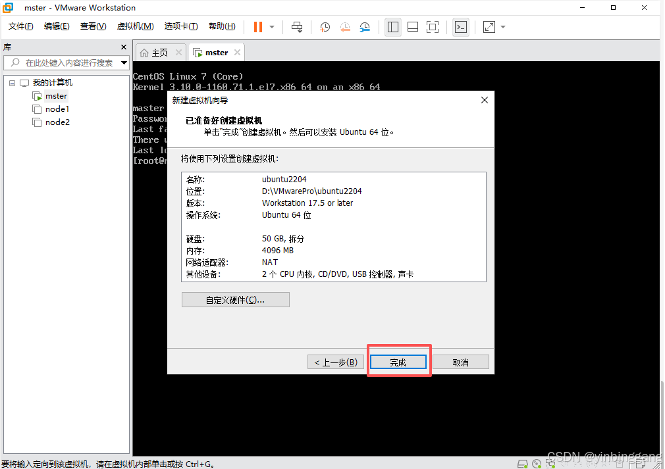Image resolution: width=665 pixels, height=469 pixels.
Task: Enter full screen mode
Action: click(432, 27)
